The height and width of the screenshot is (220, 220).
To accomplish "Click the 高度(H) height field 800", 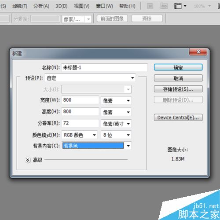I will tap(80, 112).
